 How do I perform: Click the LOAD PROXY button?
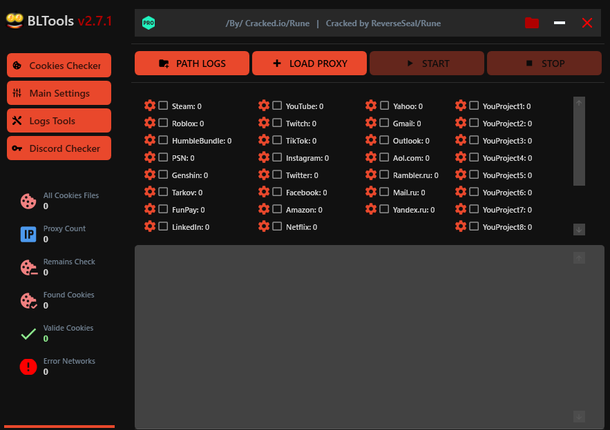click(x=309, y=63)
